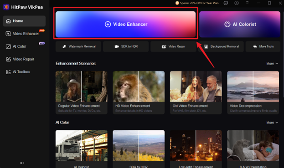284x168 pixels.
Task: Open the hamburger menu icon
Action: (x=248, y=3)
